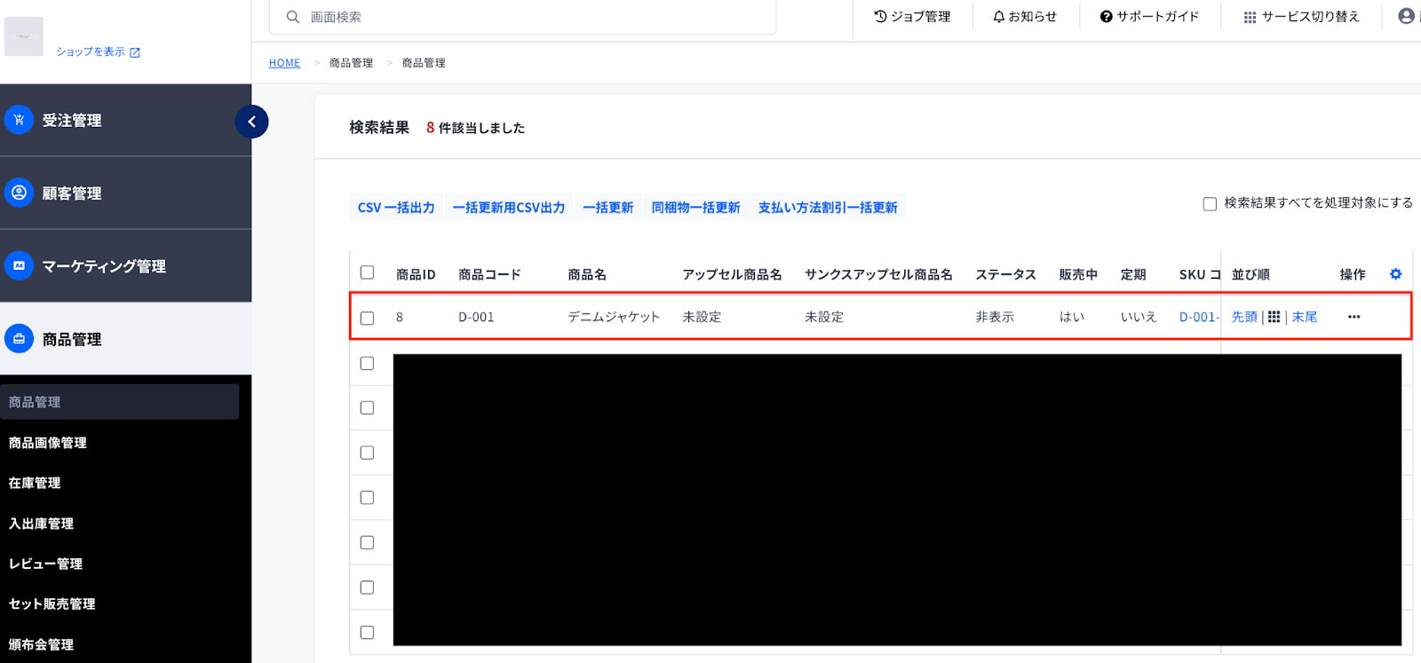The image size is (1421, 663).
Task: Open ジョブ管理 from the top bar
Action: (912, 17)
